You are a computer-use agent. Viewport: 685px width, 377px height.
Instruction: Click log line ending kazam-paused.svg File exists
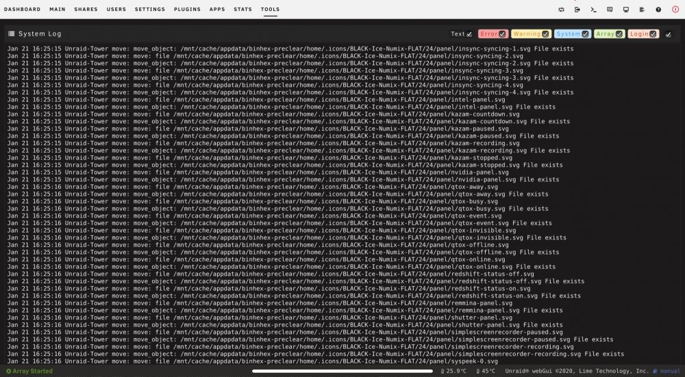(x=283, y=135)
